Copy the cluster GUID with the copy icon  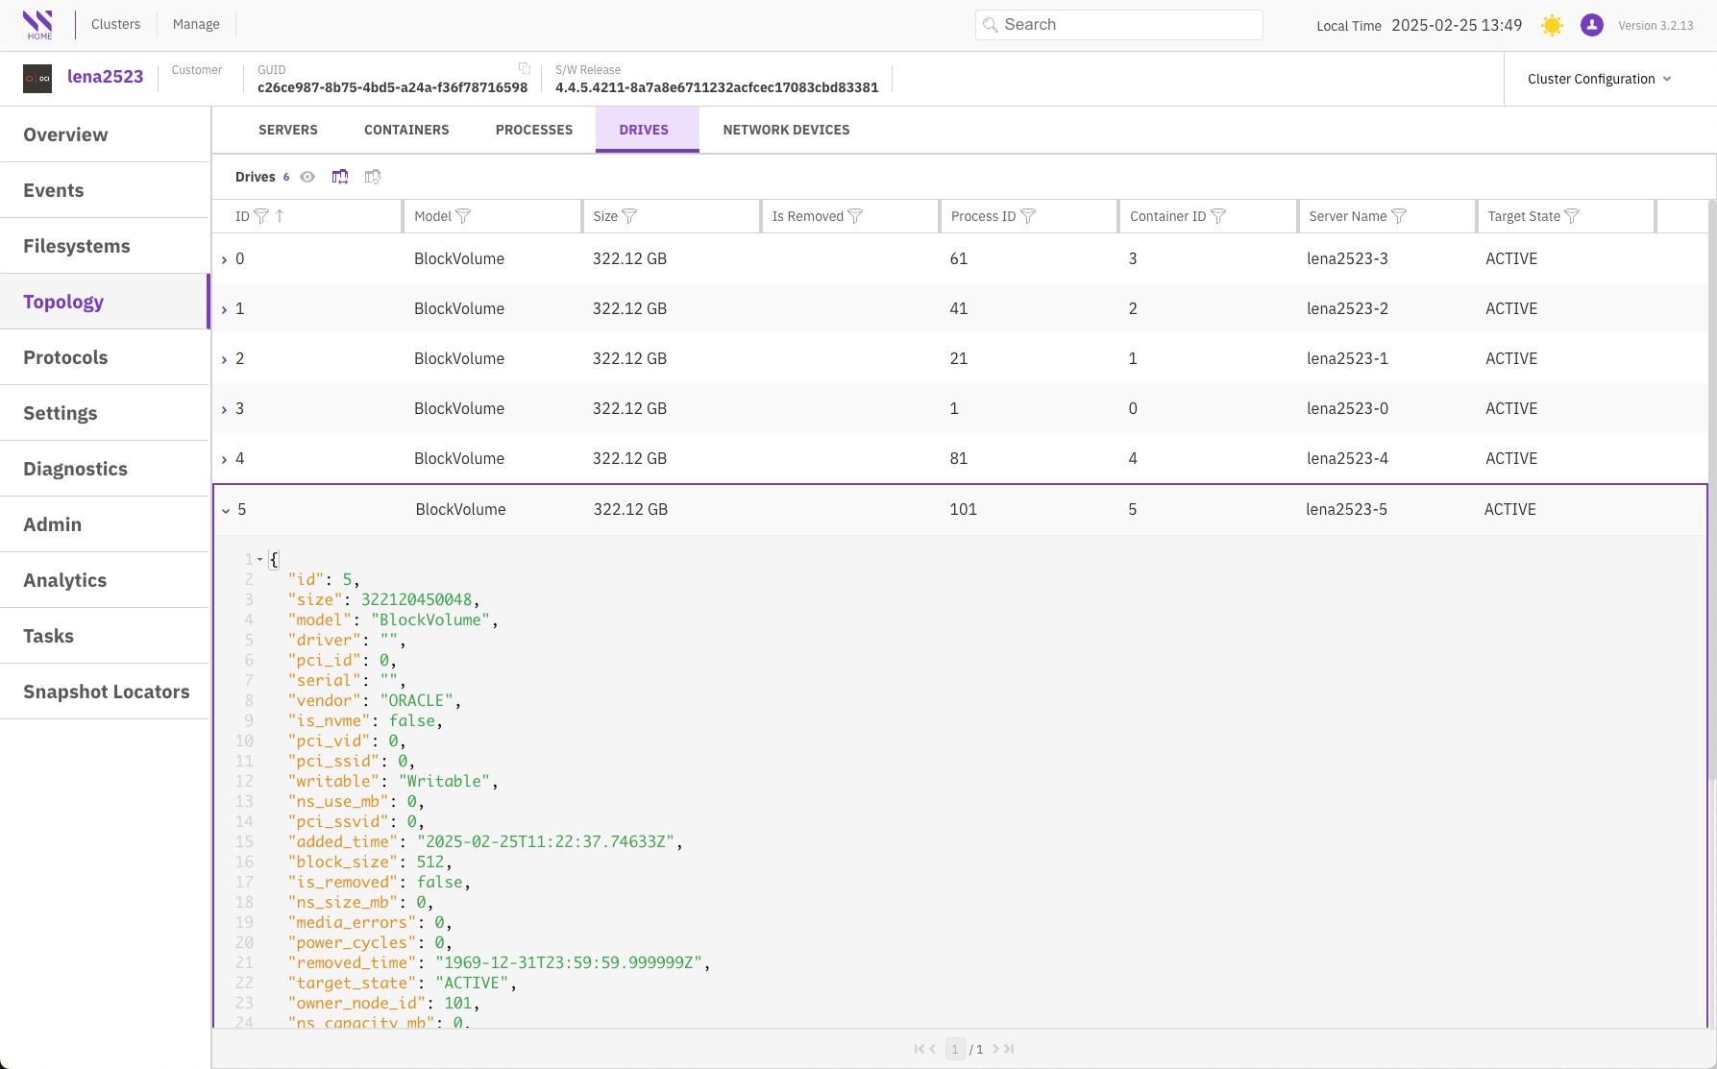click(x=525, y=68)
